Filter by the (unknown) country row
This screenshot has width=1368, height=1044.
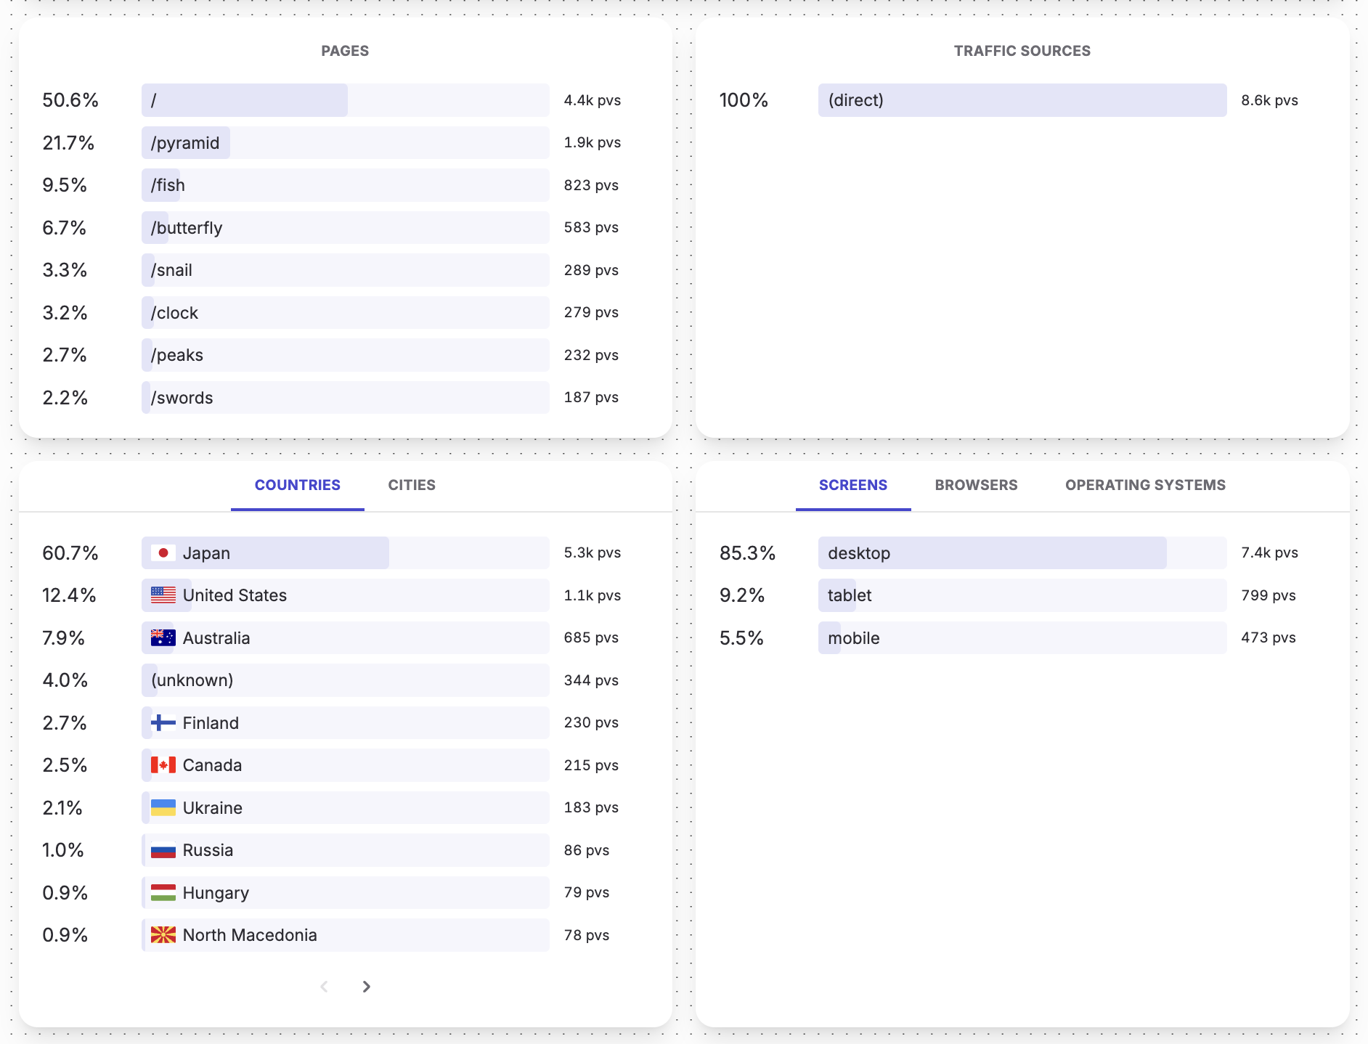[x=345, y=680]
